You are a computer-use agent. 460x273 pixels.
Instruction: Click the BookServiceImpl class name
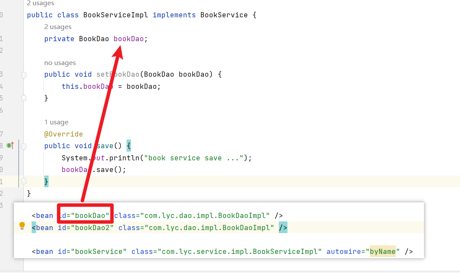[115, 15]
